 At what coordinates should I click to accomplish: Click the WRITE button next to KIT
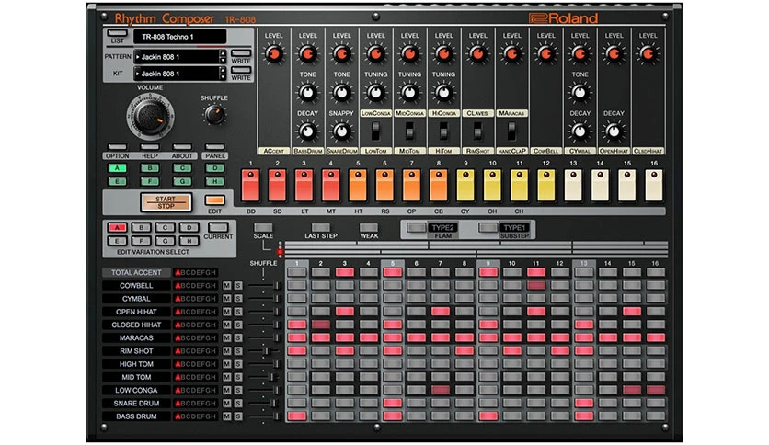(x=241, y=70)
